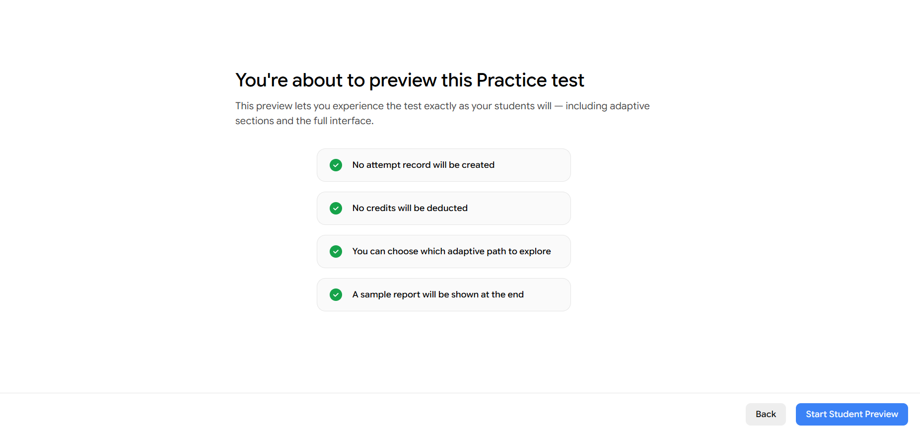Image resolution: width=920 pixels, height=431 pixels.
Task: Click the word 'students' in the description
Action: [x=514, y=106]
